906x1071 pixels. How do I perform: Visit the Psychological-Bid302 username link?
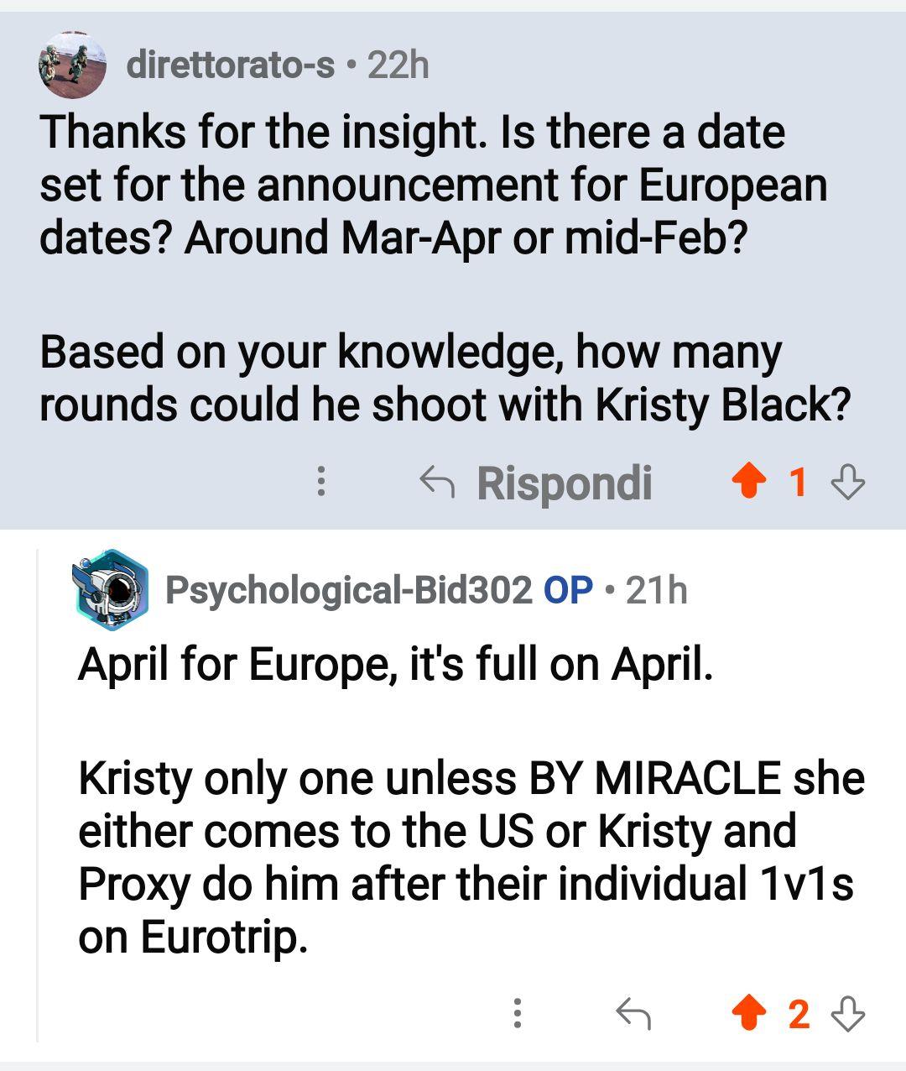click(x=348, y=590)
